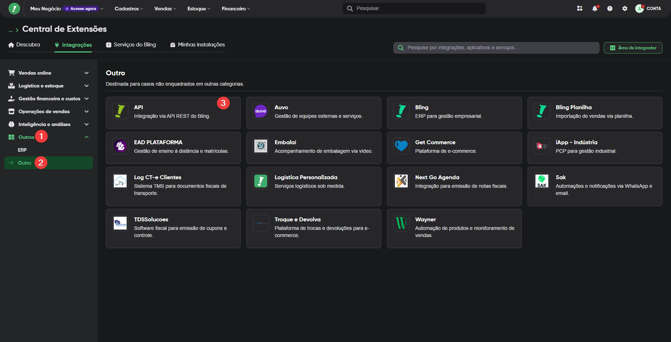
Task: Expand Operações de vendas chevron
Action: coord(87,111)
